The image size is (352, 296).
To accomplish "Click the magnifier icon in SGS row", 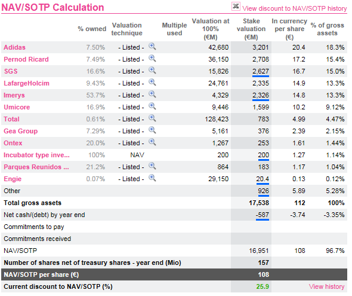I will click(152, 71).
